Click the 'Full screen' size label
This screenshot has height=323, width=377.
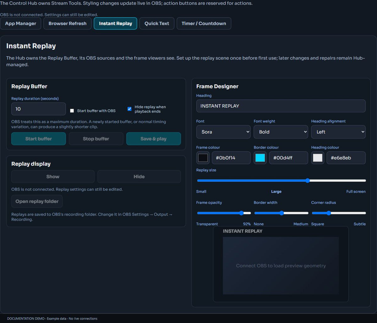click(356, 192)
